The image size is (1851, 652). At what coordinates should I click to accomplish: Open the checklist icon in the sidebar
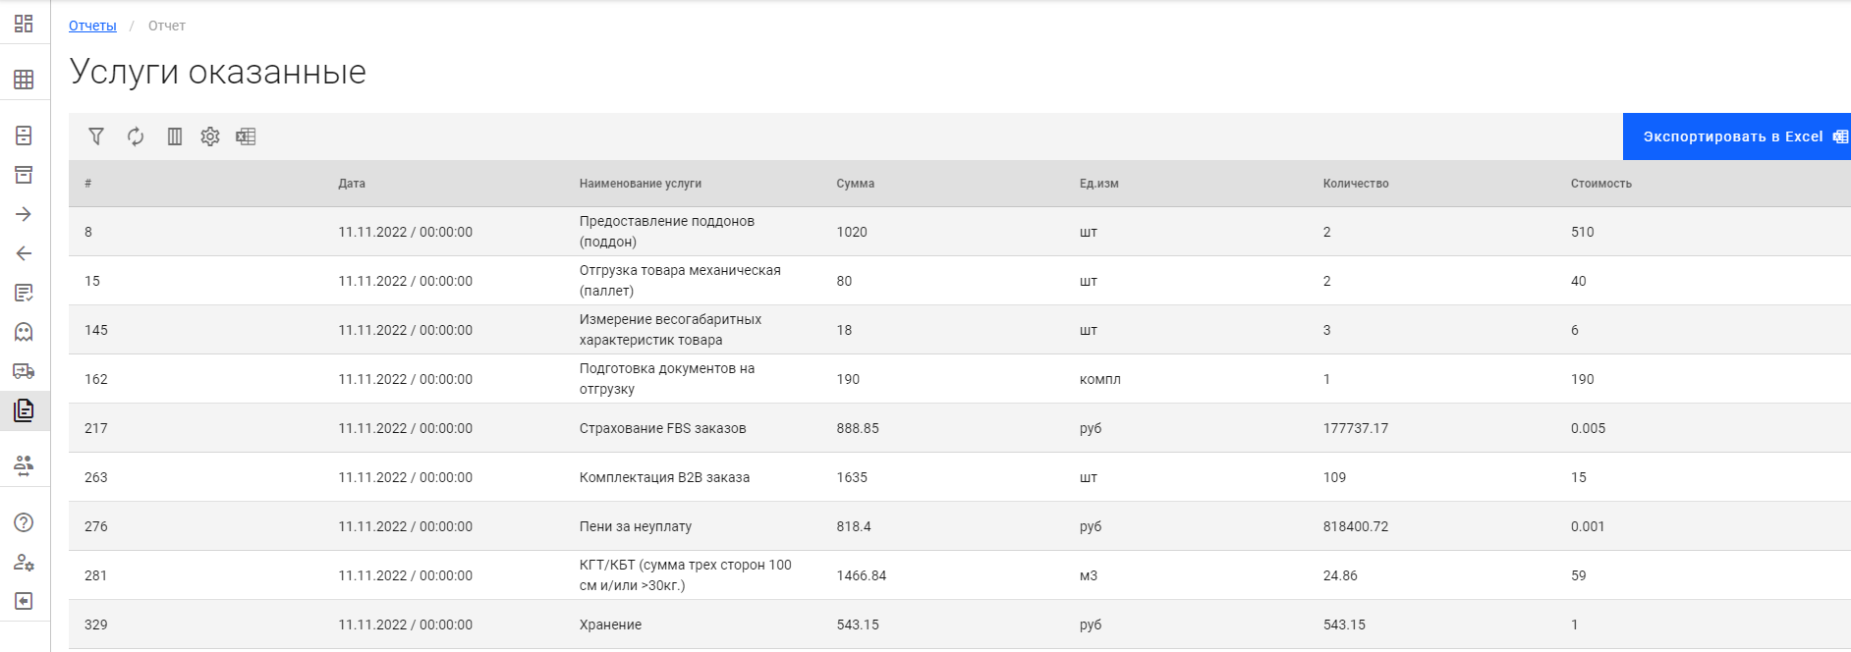(24, 293)
